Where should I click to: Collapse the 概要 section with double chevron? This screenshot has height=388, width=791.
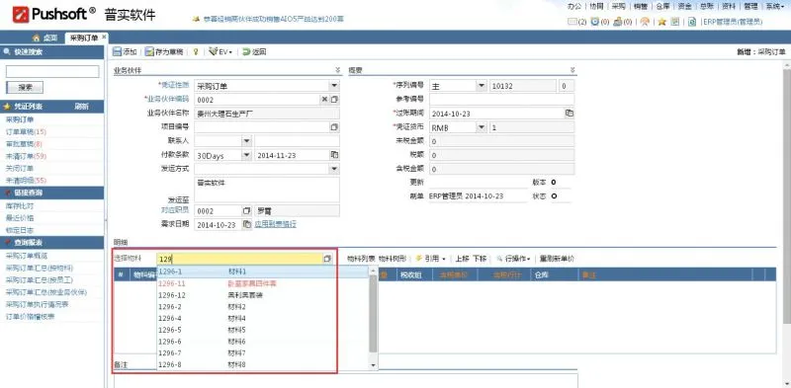(x=572, y=70)
